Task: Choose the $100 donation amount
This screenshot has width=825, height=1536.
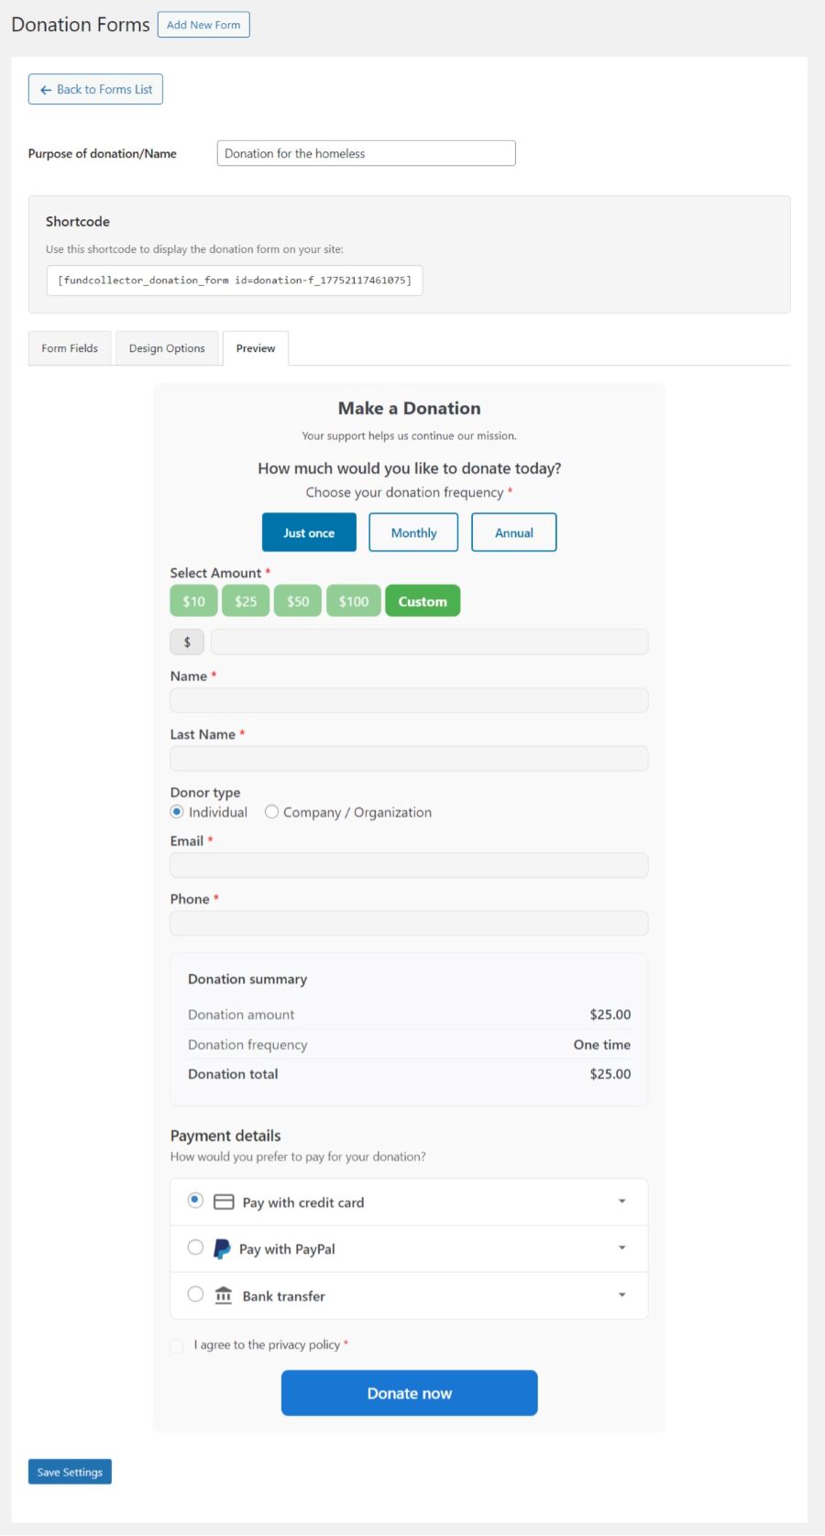Action: click(353, 601)
